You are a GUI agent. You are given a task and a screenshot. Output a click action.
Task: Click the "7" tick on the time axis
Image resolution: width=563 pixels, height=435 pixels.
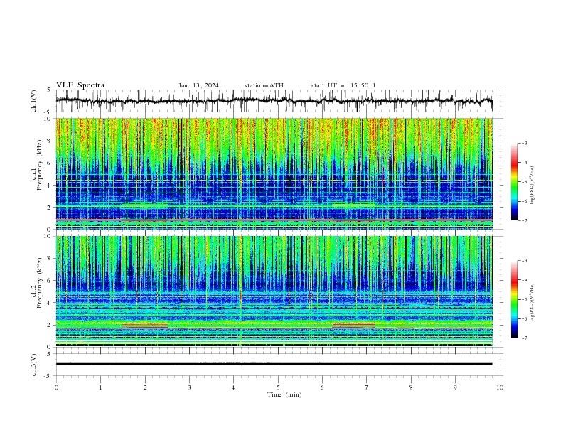[367, 387]
